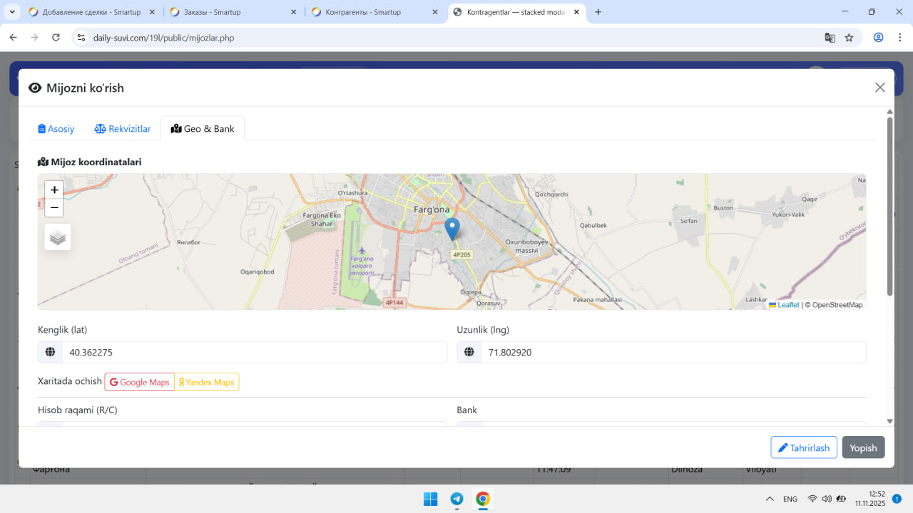
Task: Click the globe icon beside longitude
Action: pos(469,352)
